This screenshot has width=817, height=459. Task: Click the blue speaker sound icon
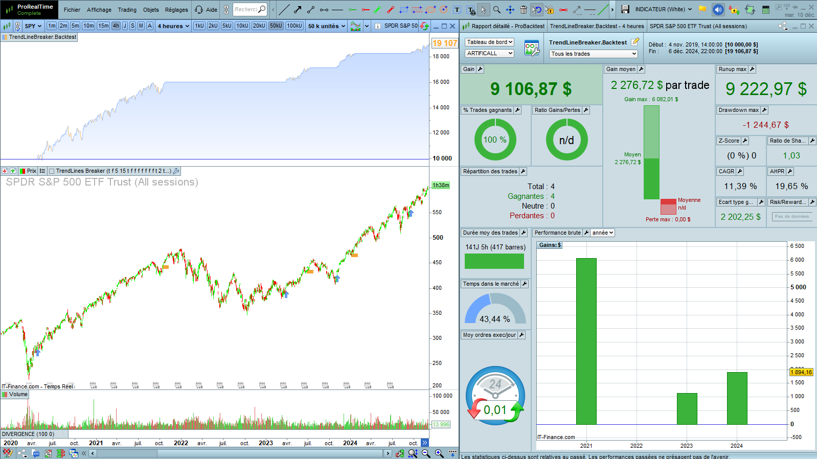pyautogui.click(x=718, y=9)
